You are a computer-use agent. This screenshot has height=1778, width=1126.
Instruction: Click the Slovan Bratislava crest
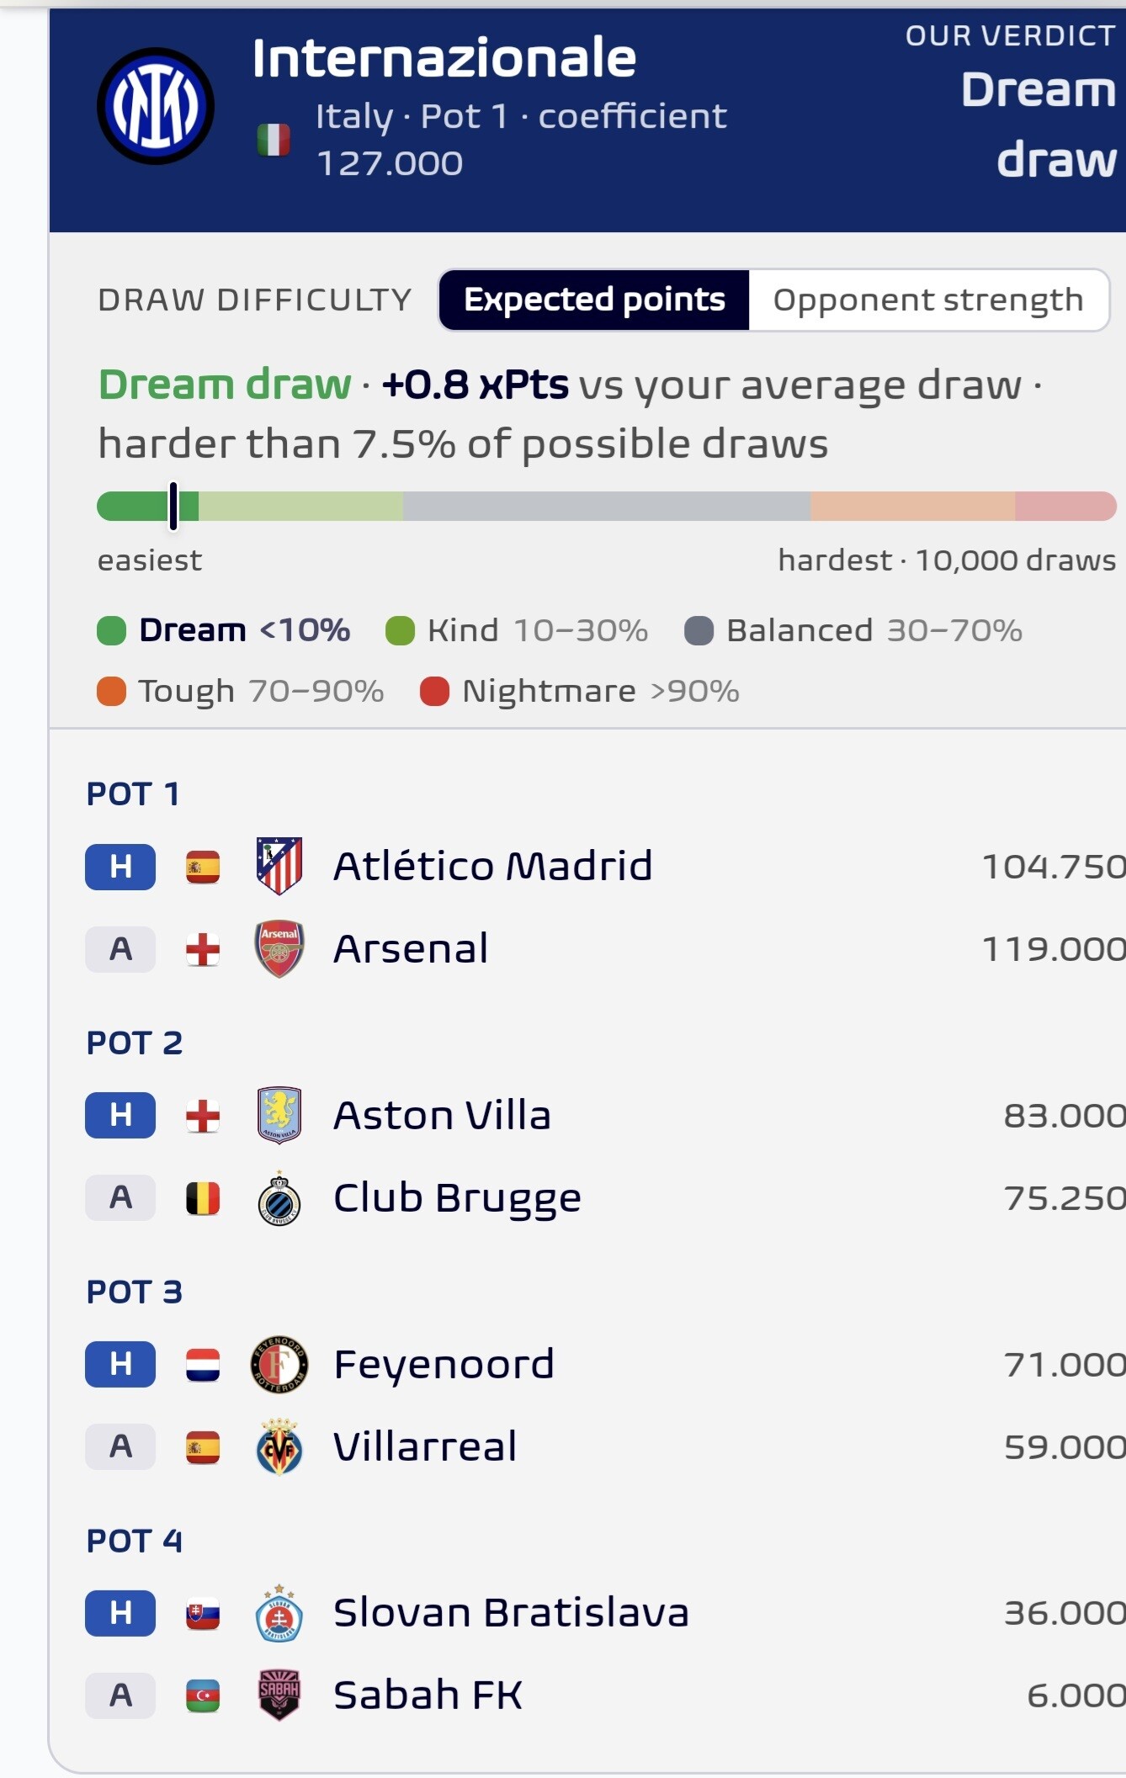tap(279, 1613)
